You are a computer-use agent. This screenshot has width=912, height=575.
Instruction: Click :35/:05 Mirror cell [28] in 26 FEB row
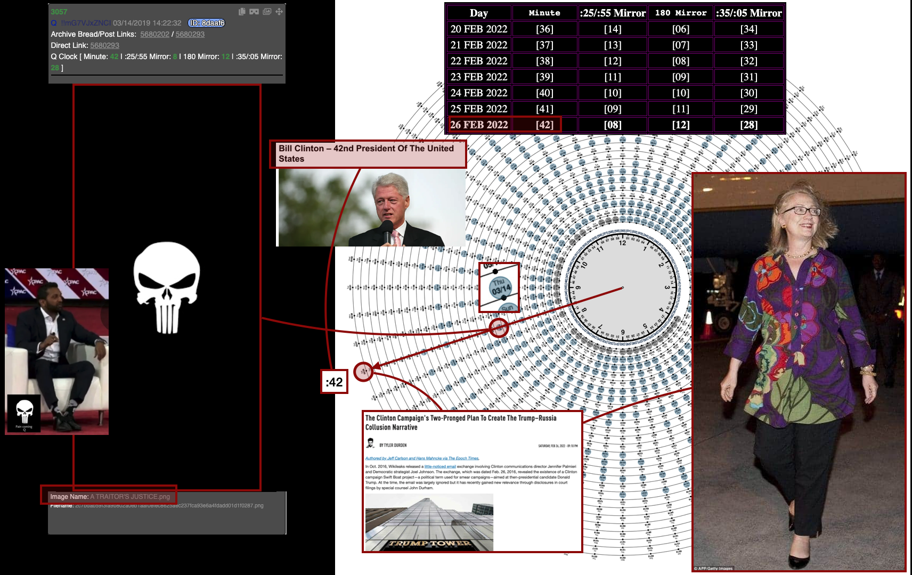pyautogui.click(x=748, y=125)
